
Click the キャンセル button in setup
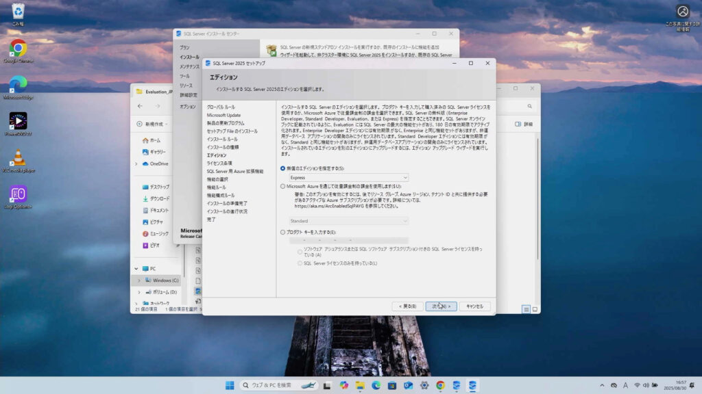pyautogui.click(x=474, y=306)
